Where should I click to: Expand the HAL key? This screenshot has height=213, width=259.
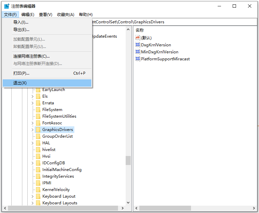pos(33,143)
